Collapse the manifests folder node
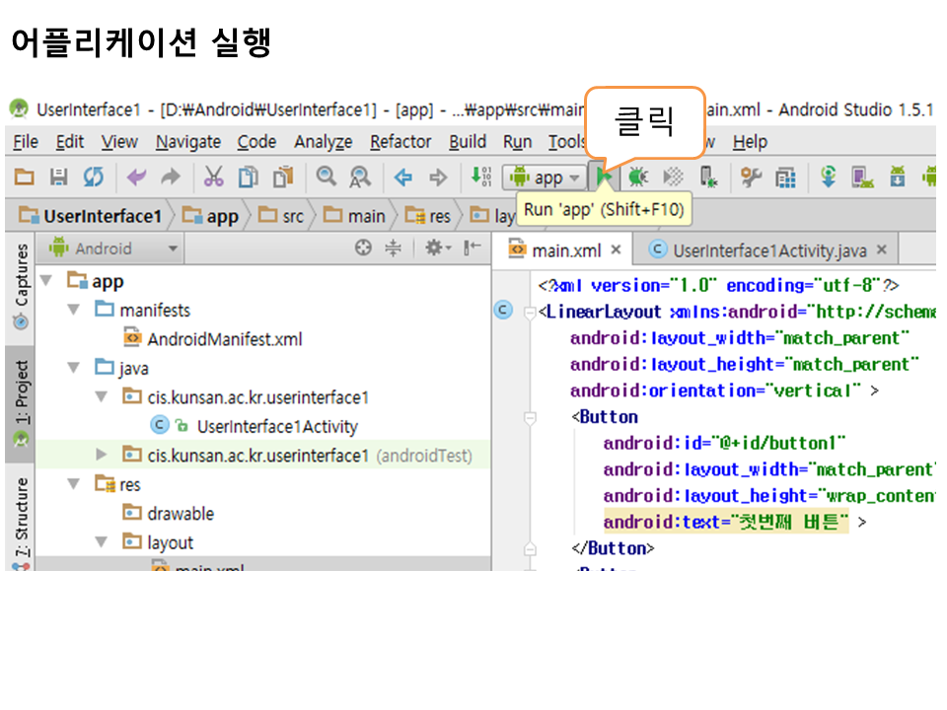This screenshot has height=710, width=947. (x=74, y=310)
